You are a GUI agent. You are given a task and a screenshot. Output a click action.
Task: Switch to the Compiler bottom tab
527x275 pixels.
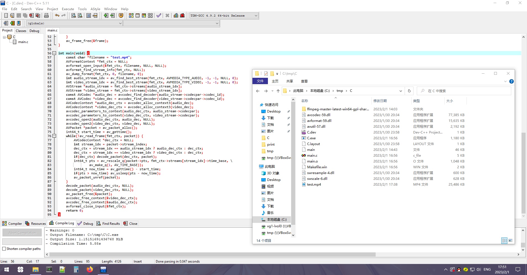(x=12, y=223)
